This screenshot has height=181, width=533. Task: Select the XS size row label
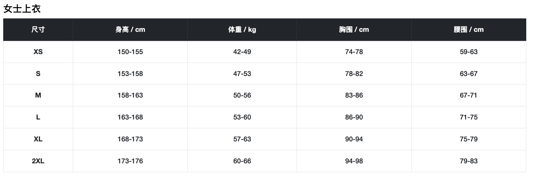(x=38, y=52)
